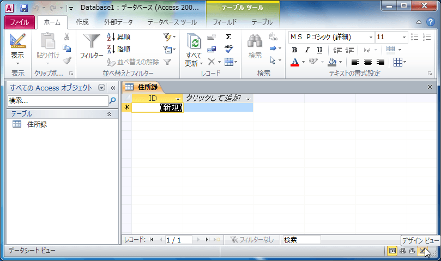Click the 検索 binoculars icon
The width and height of the screenshot is (441, 261).
click(255, 41)
